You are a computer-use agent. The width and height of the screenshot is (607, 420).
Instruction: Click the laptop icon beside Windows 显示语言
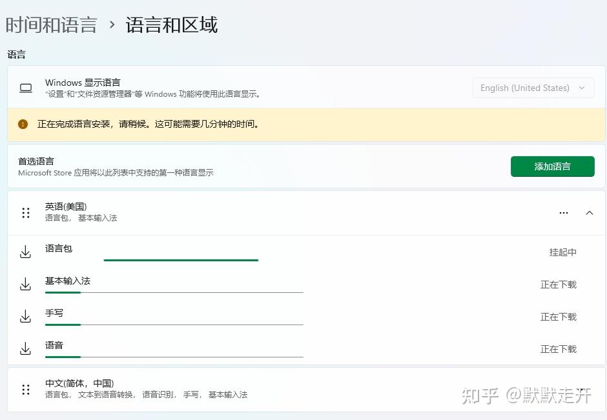[26, 88]
